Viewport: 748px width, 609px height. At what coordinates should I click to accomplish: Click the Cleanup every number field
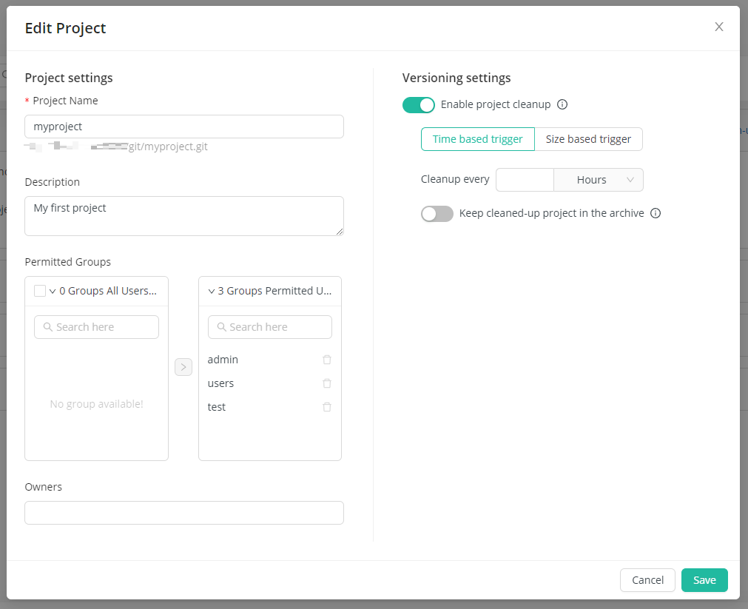click(525, 180)
